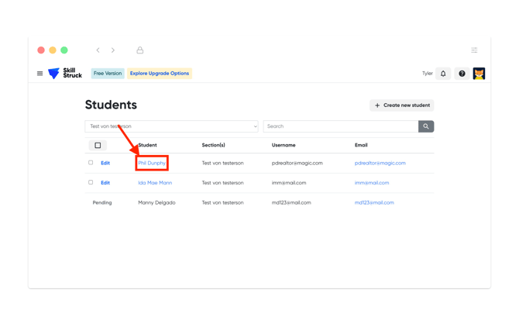Click Create new student button
This screenshot has height=324, width=519.
pyautogui.click(x=401, y=105)
